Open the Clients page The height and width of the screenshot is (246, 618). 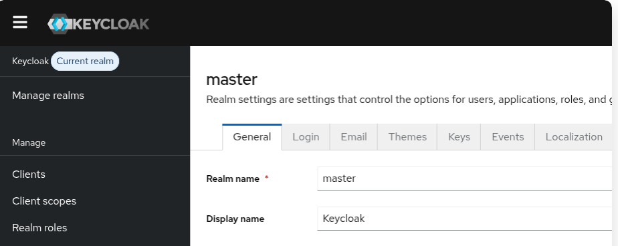coord(29,174)
